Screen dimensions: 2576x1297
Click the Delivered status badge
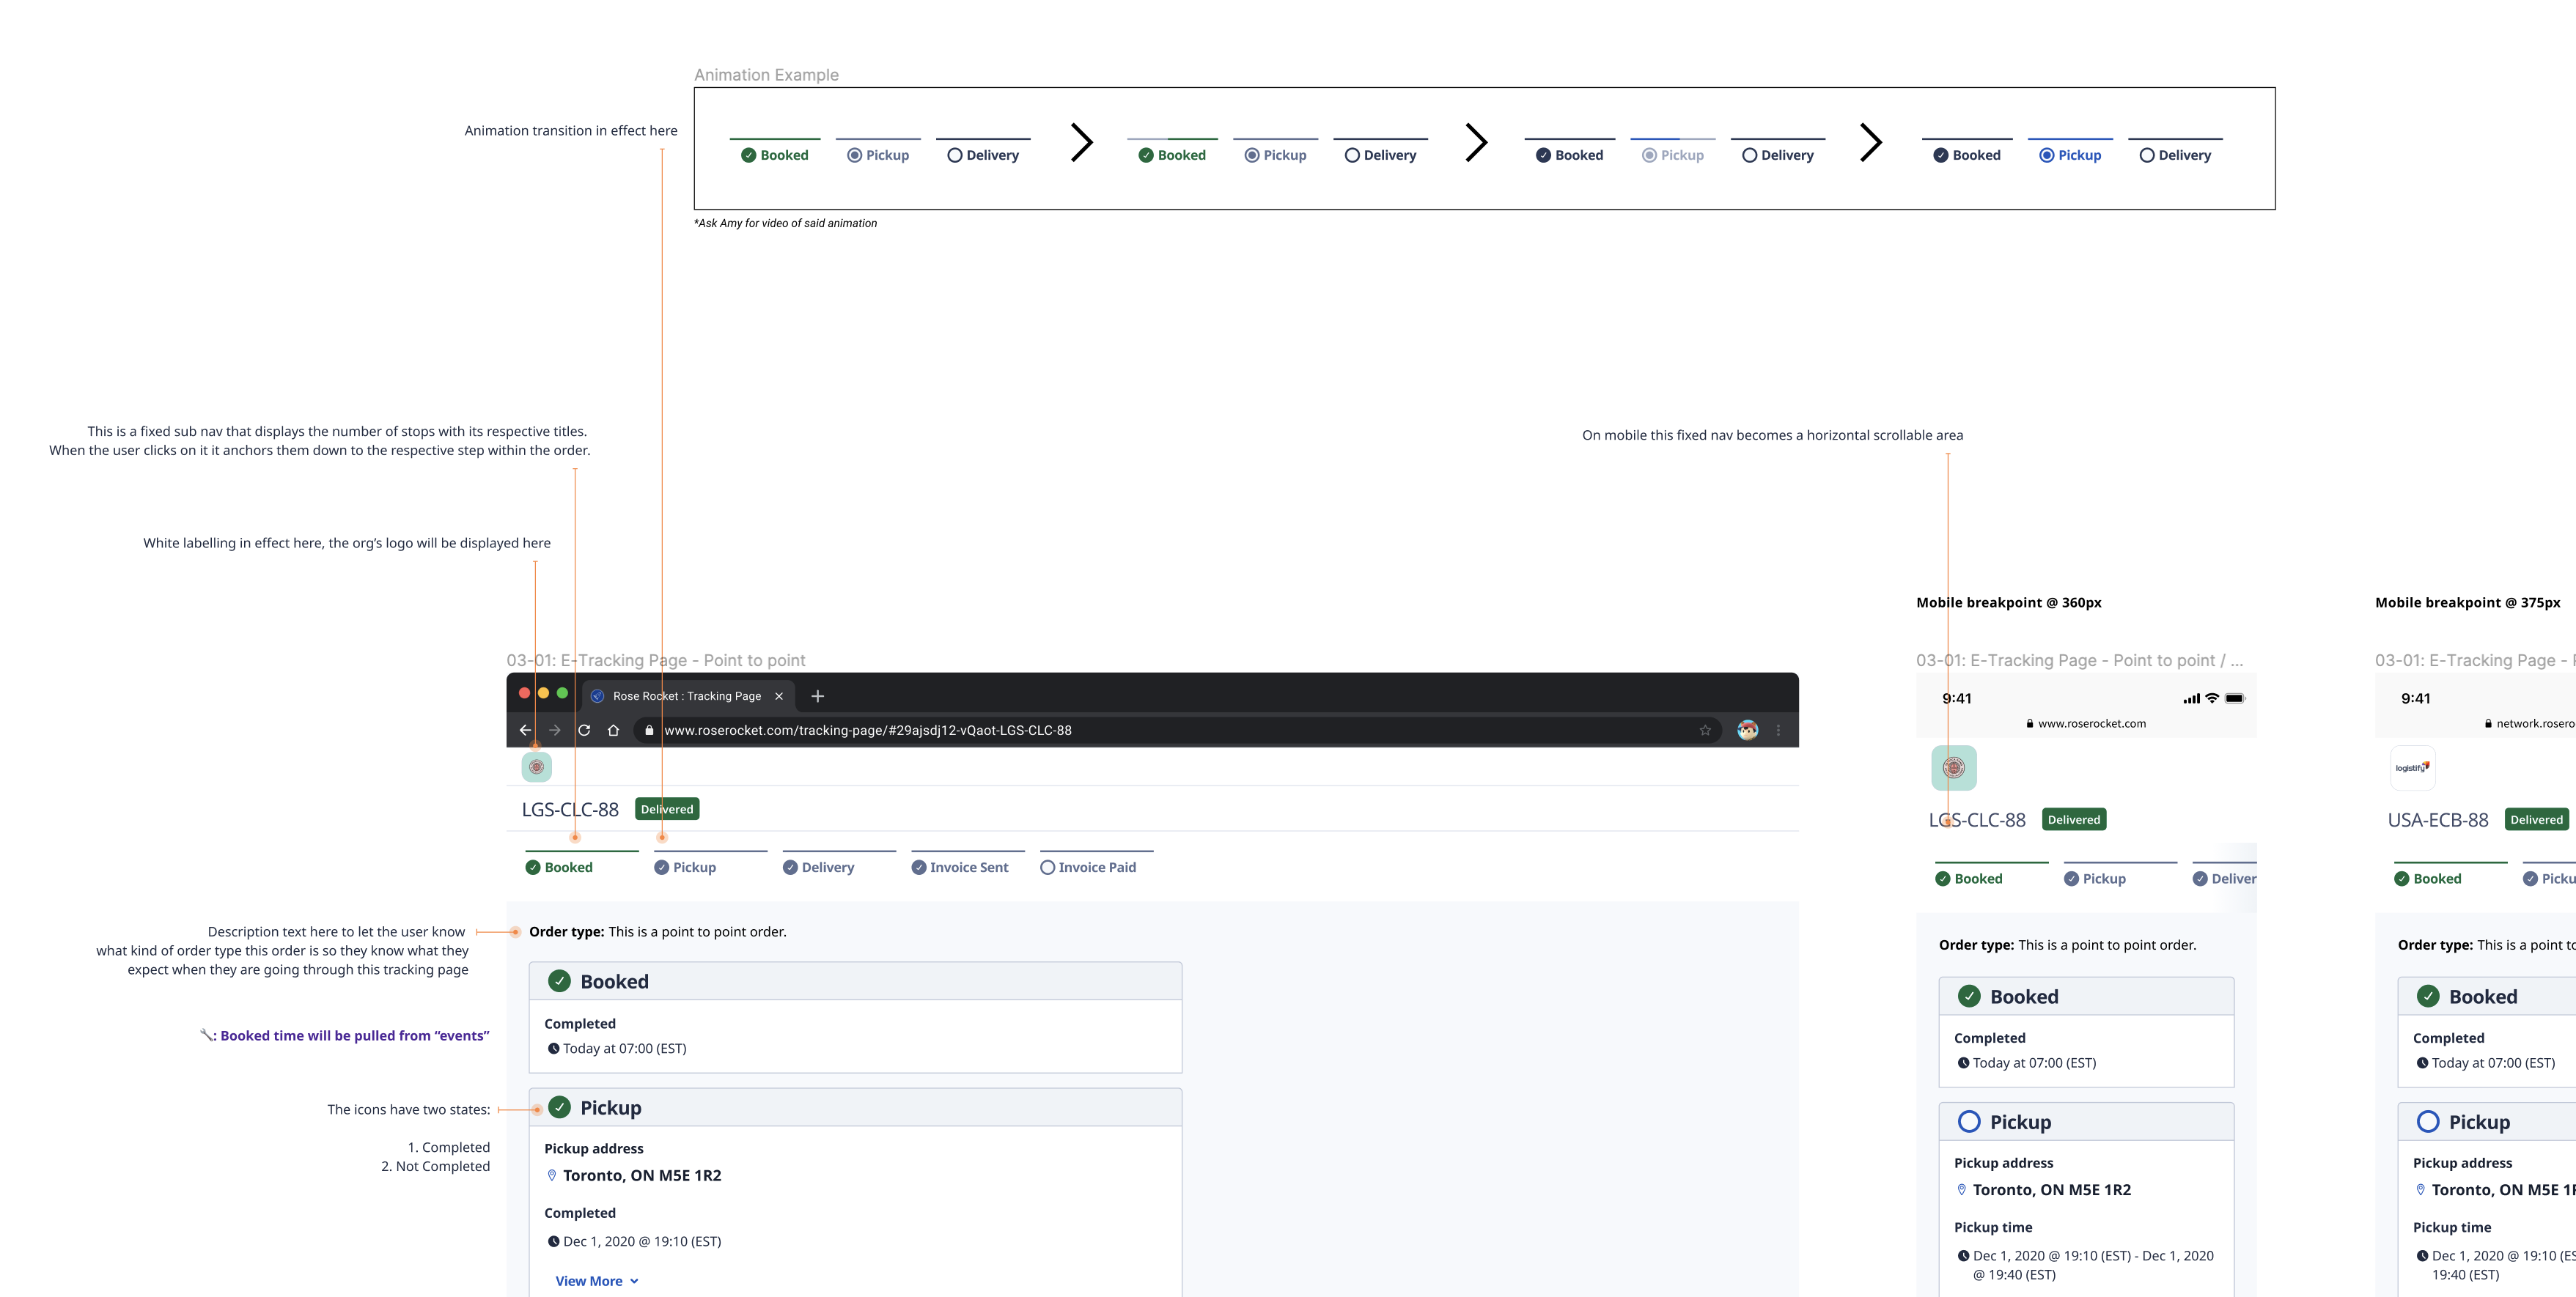coord(668,808)
